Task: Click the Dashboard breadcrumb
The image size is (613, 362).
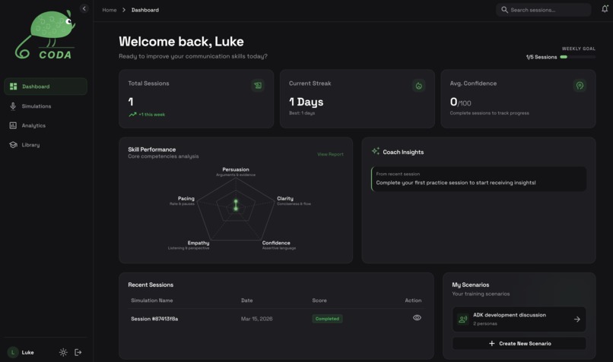Action: pos(145,10)
